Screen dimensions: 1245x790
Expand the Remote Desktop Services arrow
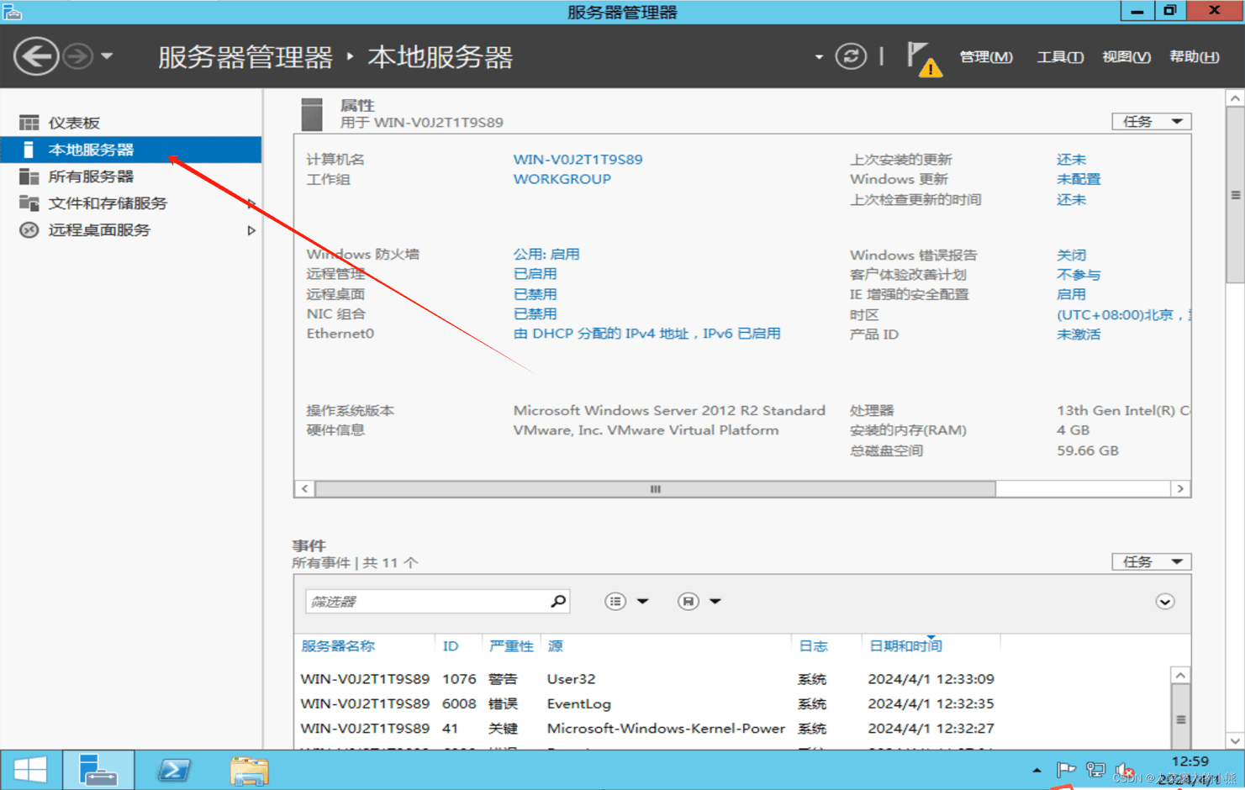(251, 230)
